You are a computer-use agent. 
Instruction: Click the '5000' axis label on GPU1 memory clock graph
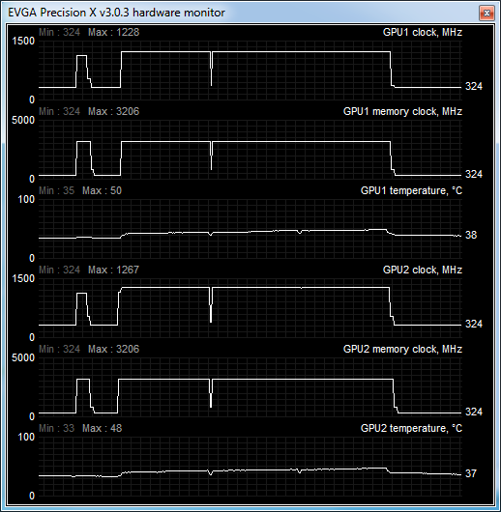pyautogui.click(x=23, y=121)
